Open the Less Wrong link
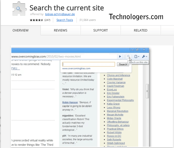Viewport: 174px width, 148px height. click(114, 108)
